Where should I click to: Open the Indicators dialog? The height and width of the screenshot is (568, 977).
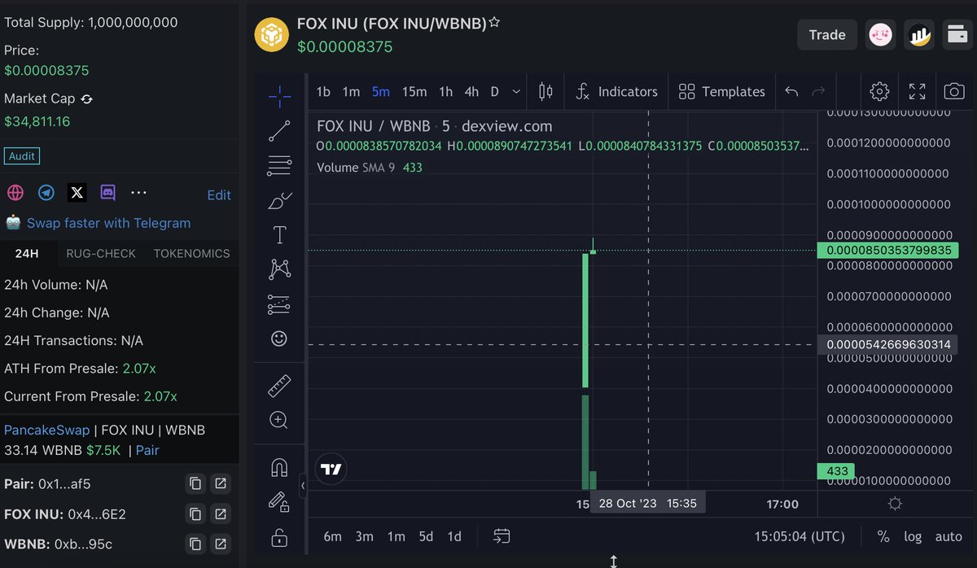point(616,92)
